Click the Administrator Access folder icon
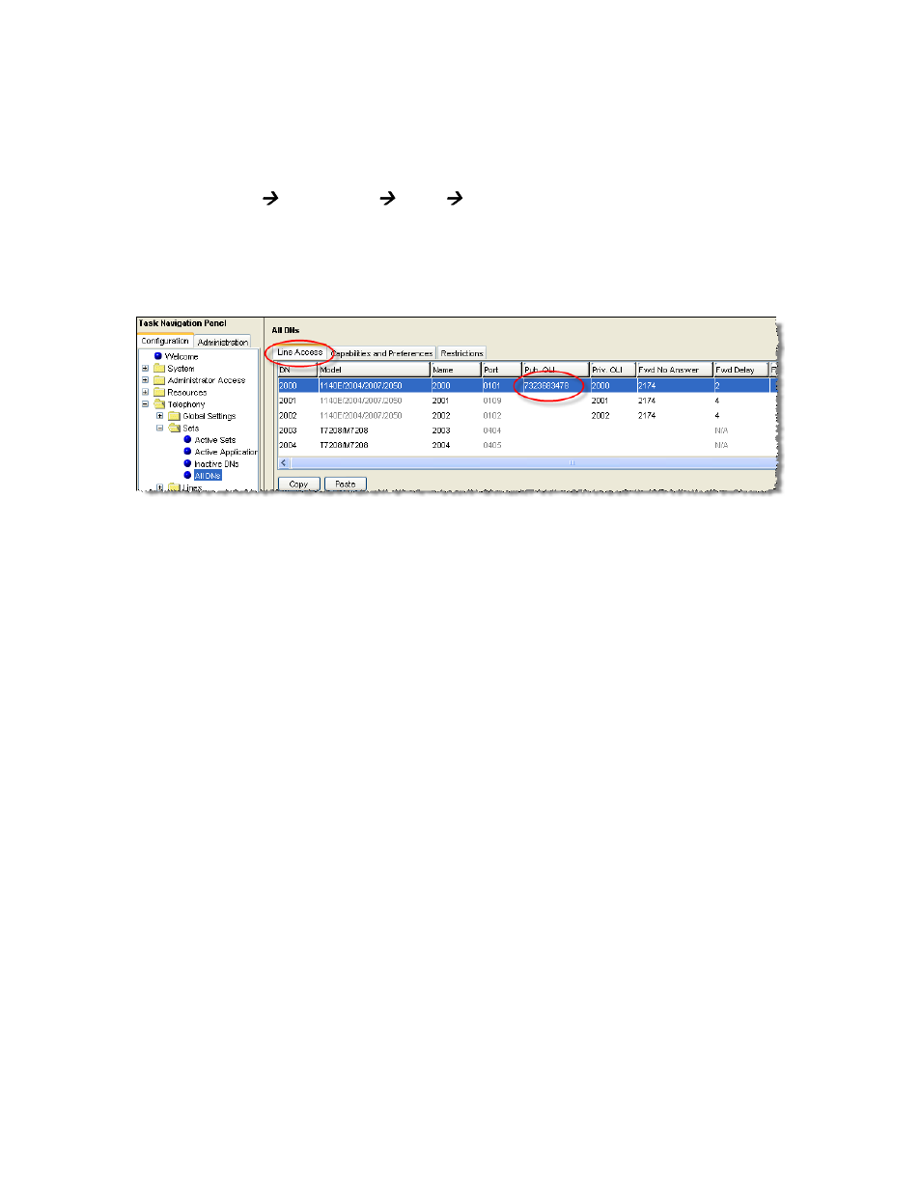The width and height of the screenshot is (921, 1192). pyautogui.click(x=159, y=380)
